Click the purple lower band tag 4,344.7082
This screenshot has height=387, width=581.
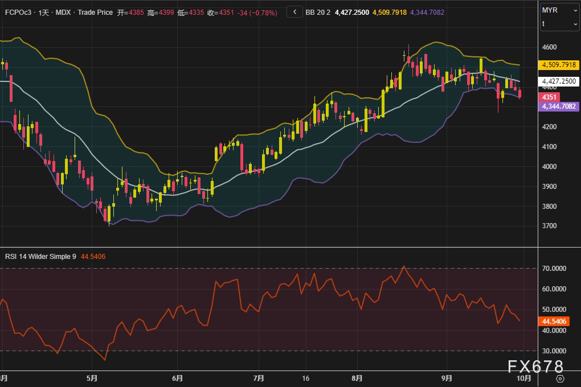[x=558, y=106]
